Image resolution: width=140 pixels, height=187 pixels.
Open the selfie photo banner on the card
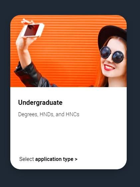[x=69, y=51]
